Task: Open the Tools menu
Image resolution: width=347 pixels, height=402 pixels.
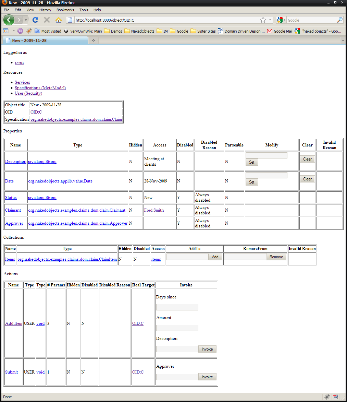Action: (x=84, y=10)
